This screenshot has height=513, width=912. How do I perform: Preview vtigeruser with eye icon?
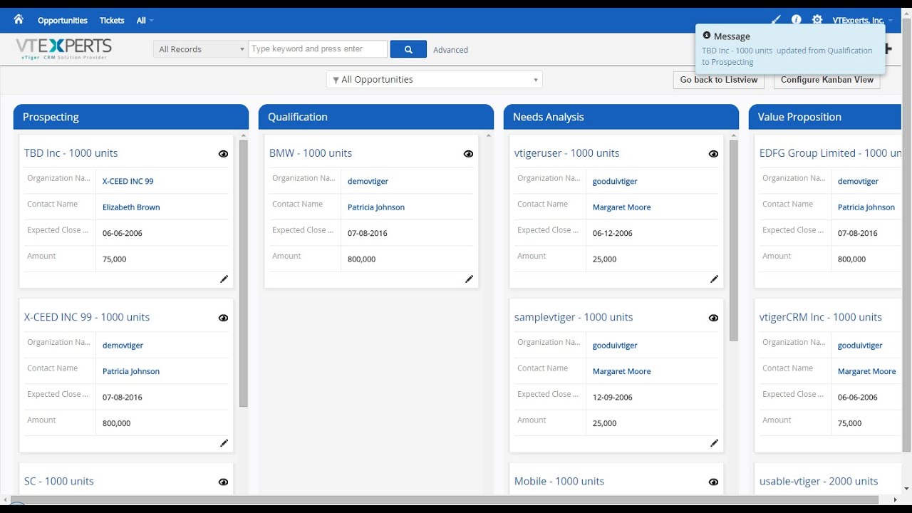tap(713, 154)
